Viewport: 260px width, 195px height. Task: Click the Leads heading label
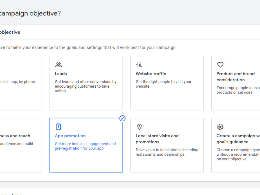tap(61, 74)
